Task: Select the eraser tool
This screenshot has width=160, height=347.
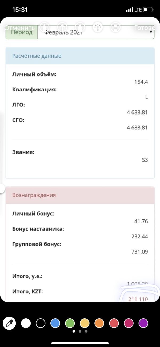Action: [x=115, y=27]
